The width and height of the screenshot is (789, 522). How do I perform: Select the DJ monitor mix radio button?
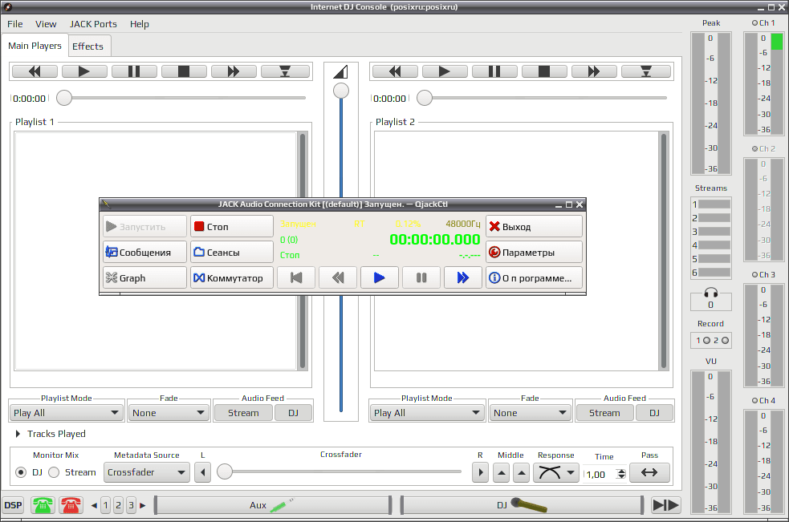coord(21,473)
